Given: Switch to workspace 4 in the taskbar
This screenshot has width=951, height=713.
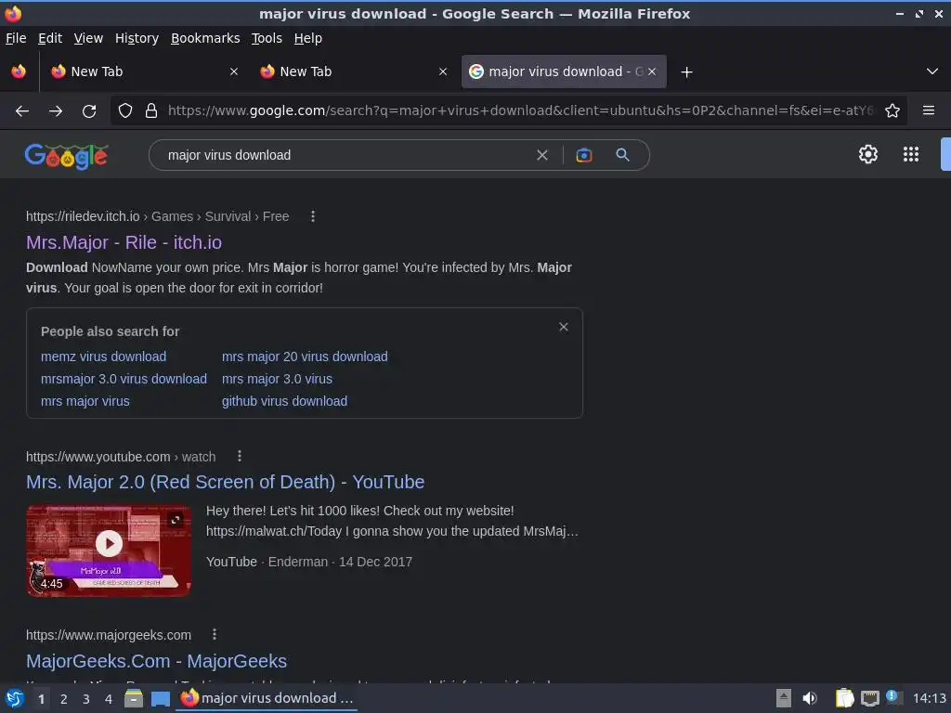Looking at the screenshot, I should point(109,699).
